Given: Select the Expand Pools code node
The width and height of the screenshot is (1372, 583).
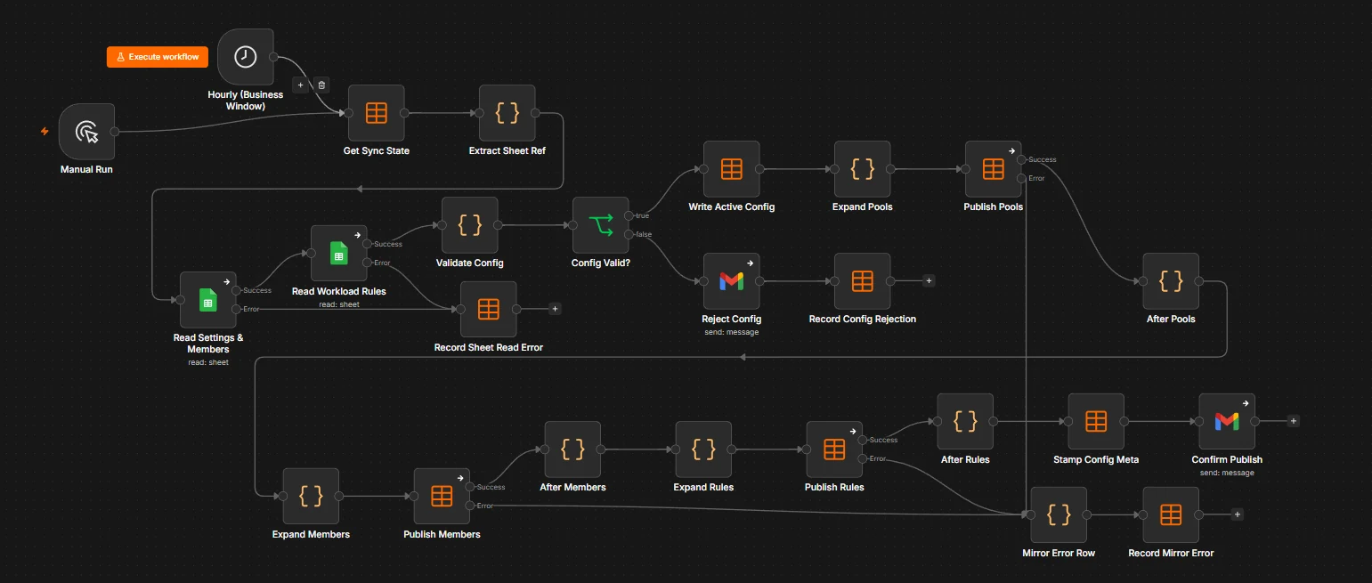Looking at the screenshot, I should tap(863, 169).
